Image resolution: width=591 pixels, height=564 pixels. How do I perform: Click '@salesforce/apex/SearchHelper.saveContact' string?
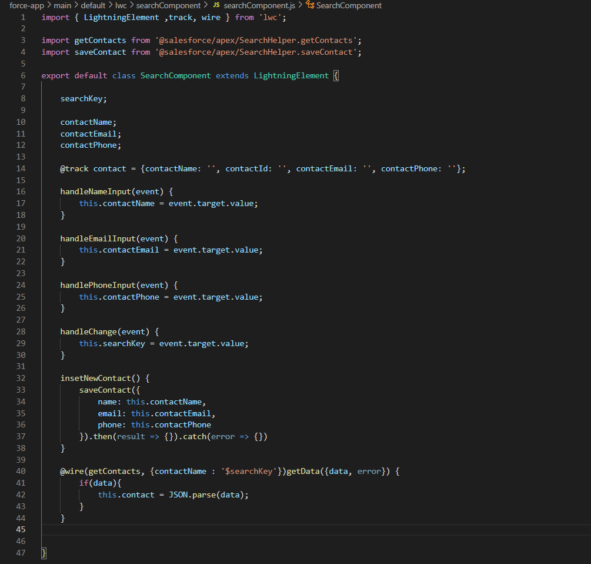point(256,52)
